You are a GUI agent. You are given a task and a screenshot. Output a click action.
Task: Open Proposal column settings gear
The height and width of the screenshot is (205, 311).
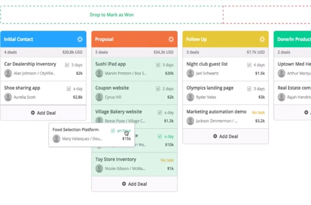pos(171,39)
